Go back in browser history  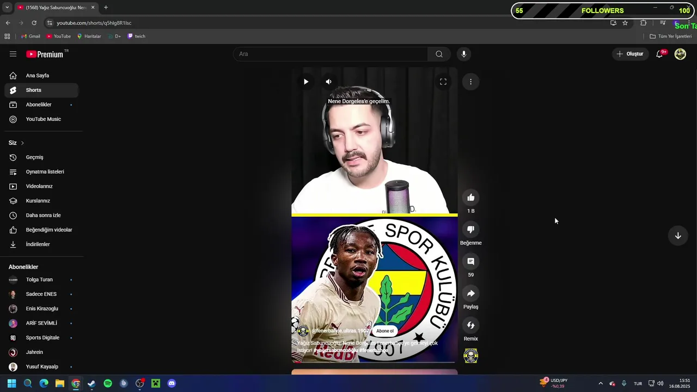pyautogui.click(x=8, y=23)
